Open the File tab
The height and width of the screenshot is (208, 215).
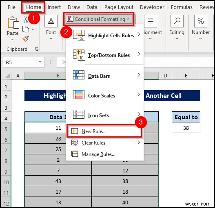(11, 7)
